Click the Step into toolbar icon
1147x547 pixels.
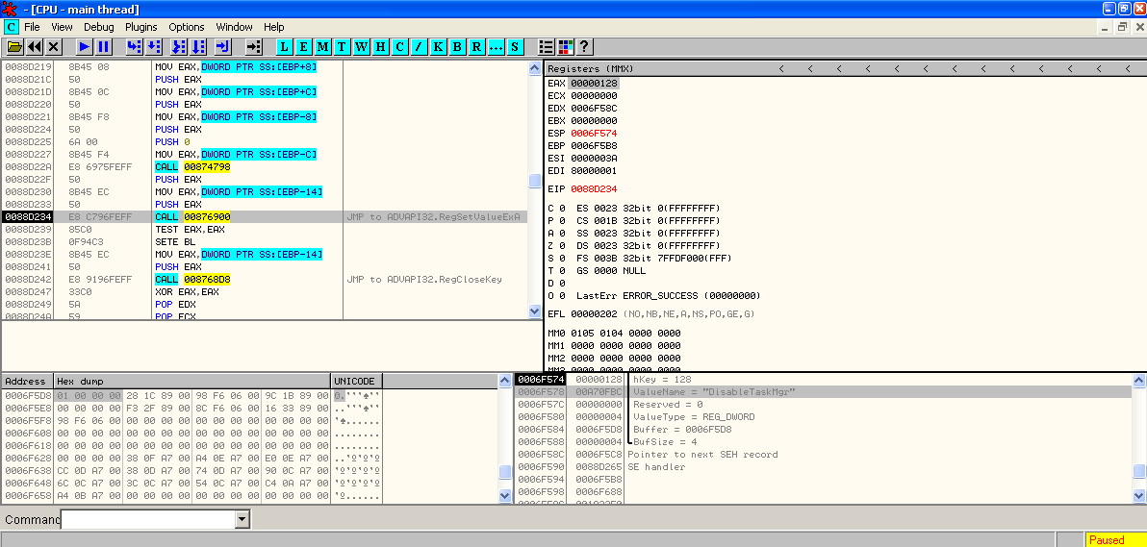tap(134, 47)
